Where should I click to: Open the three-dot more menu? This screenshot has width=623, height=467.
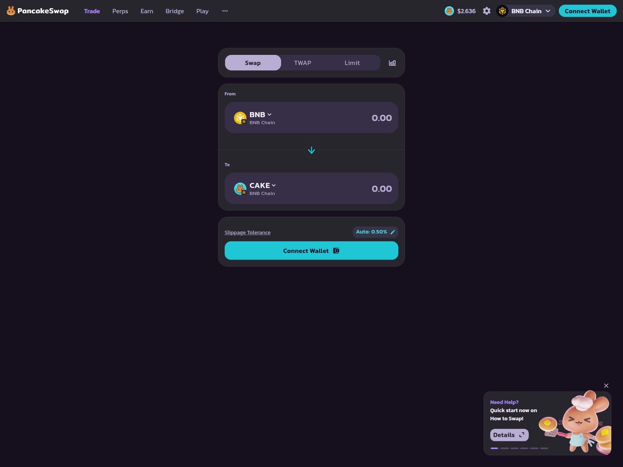pos(225,11)
